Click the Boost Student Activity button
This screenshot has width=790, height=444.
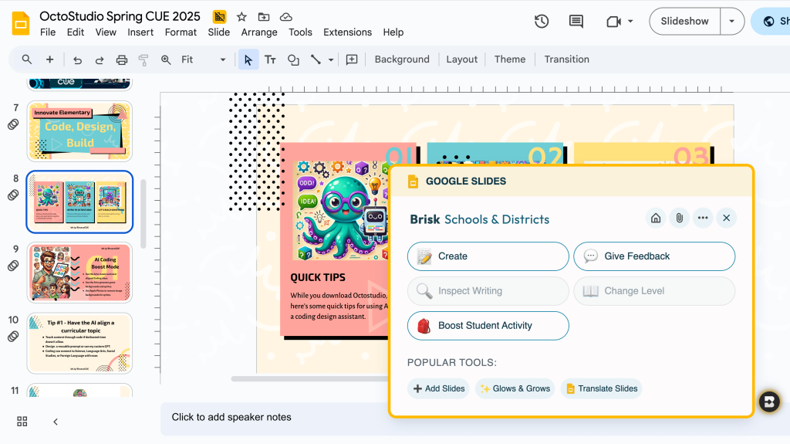pyautogui.click(x=488, y=326)
